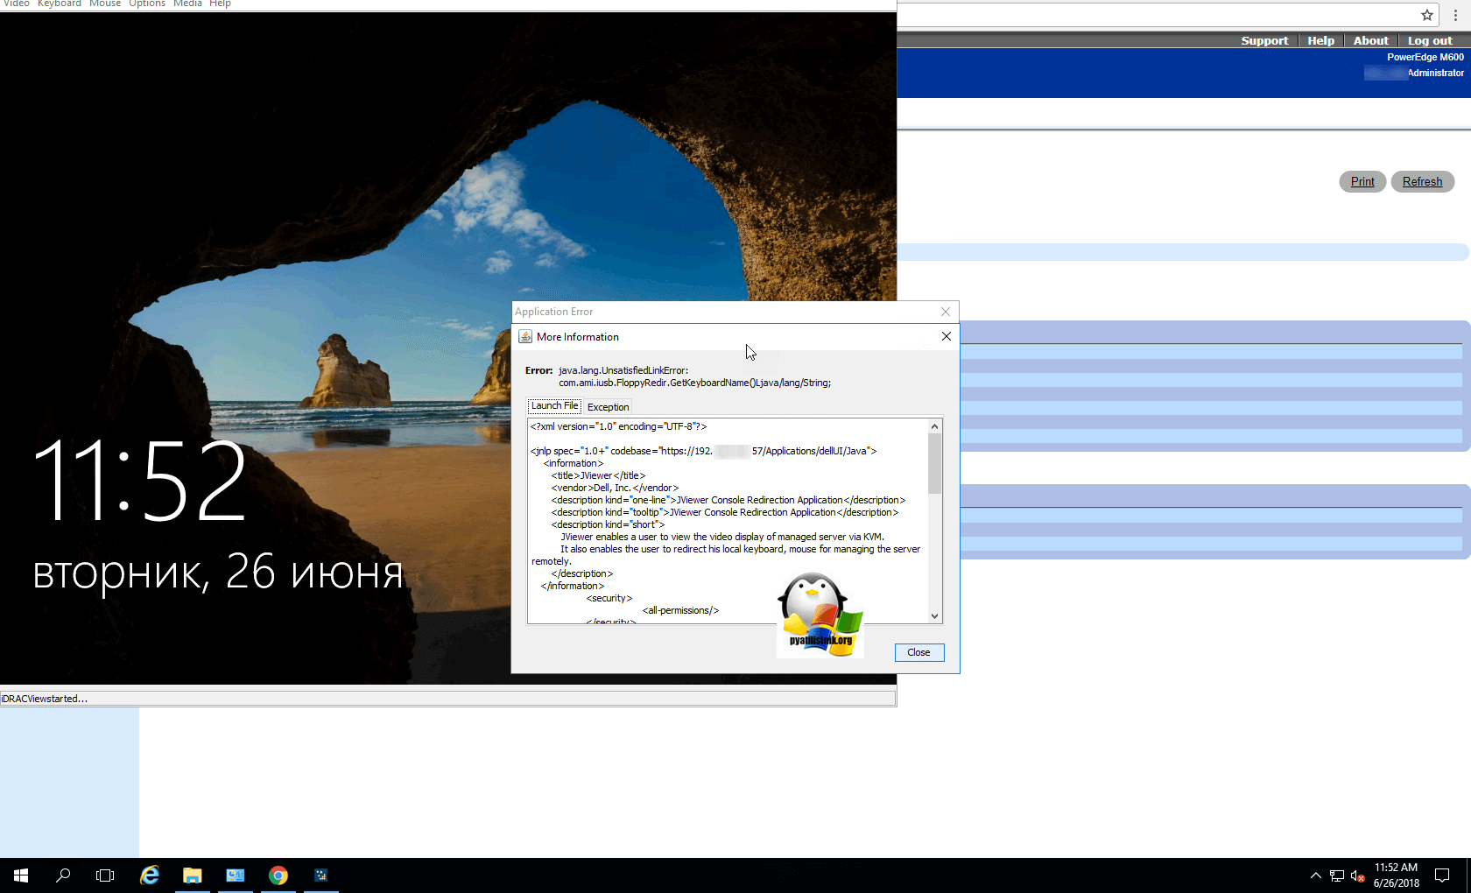Click the volume icon in the system tray

click(x=1357, y=875)
